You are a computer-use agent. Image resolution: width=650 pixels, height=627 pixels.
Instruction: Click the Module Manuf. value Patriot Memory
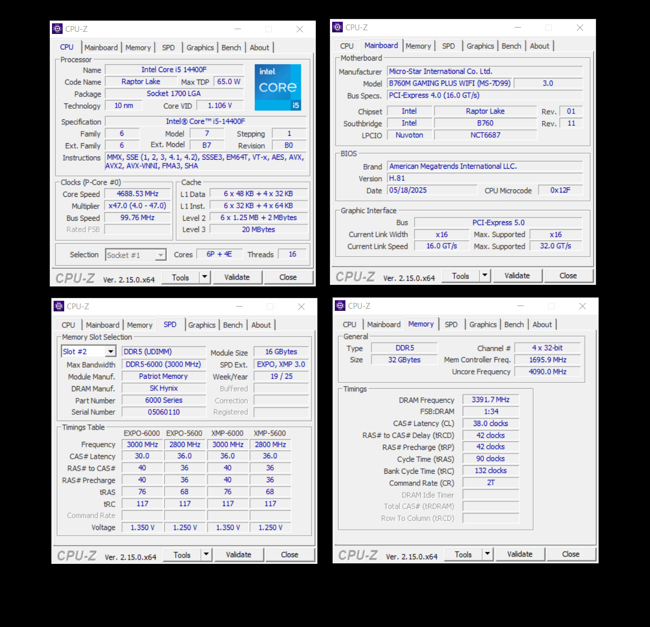click(163, 376)
